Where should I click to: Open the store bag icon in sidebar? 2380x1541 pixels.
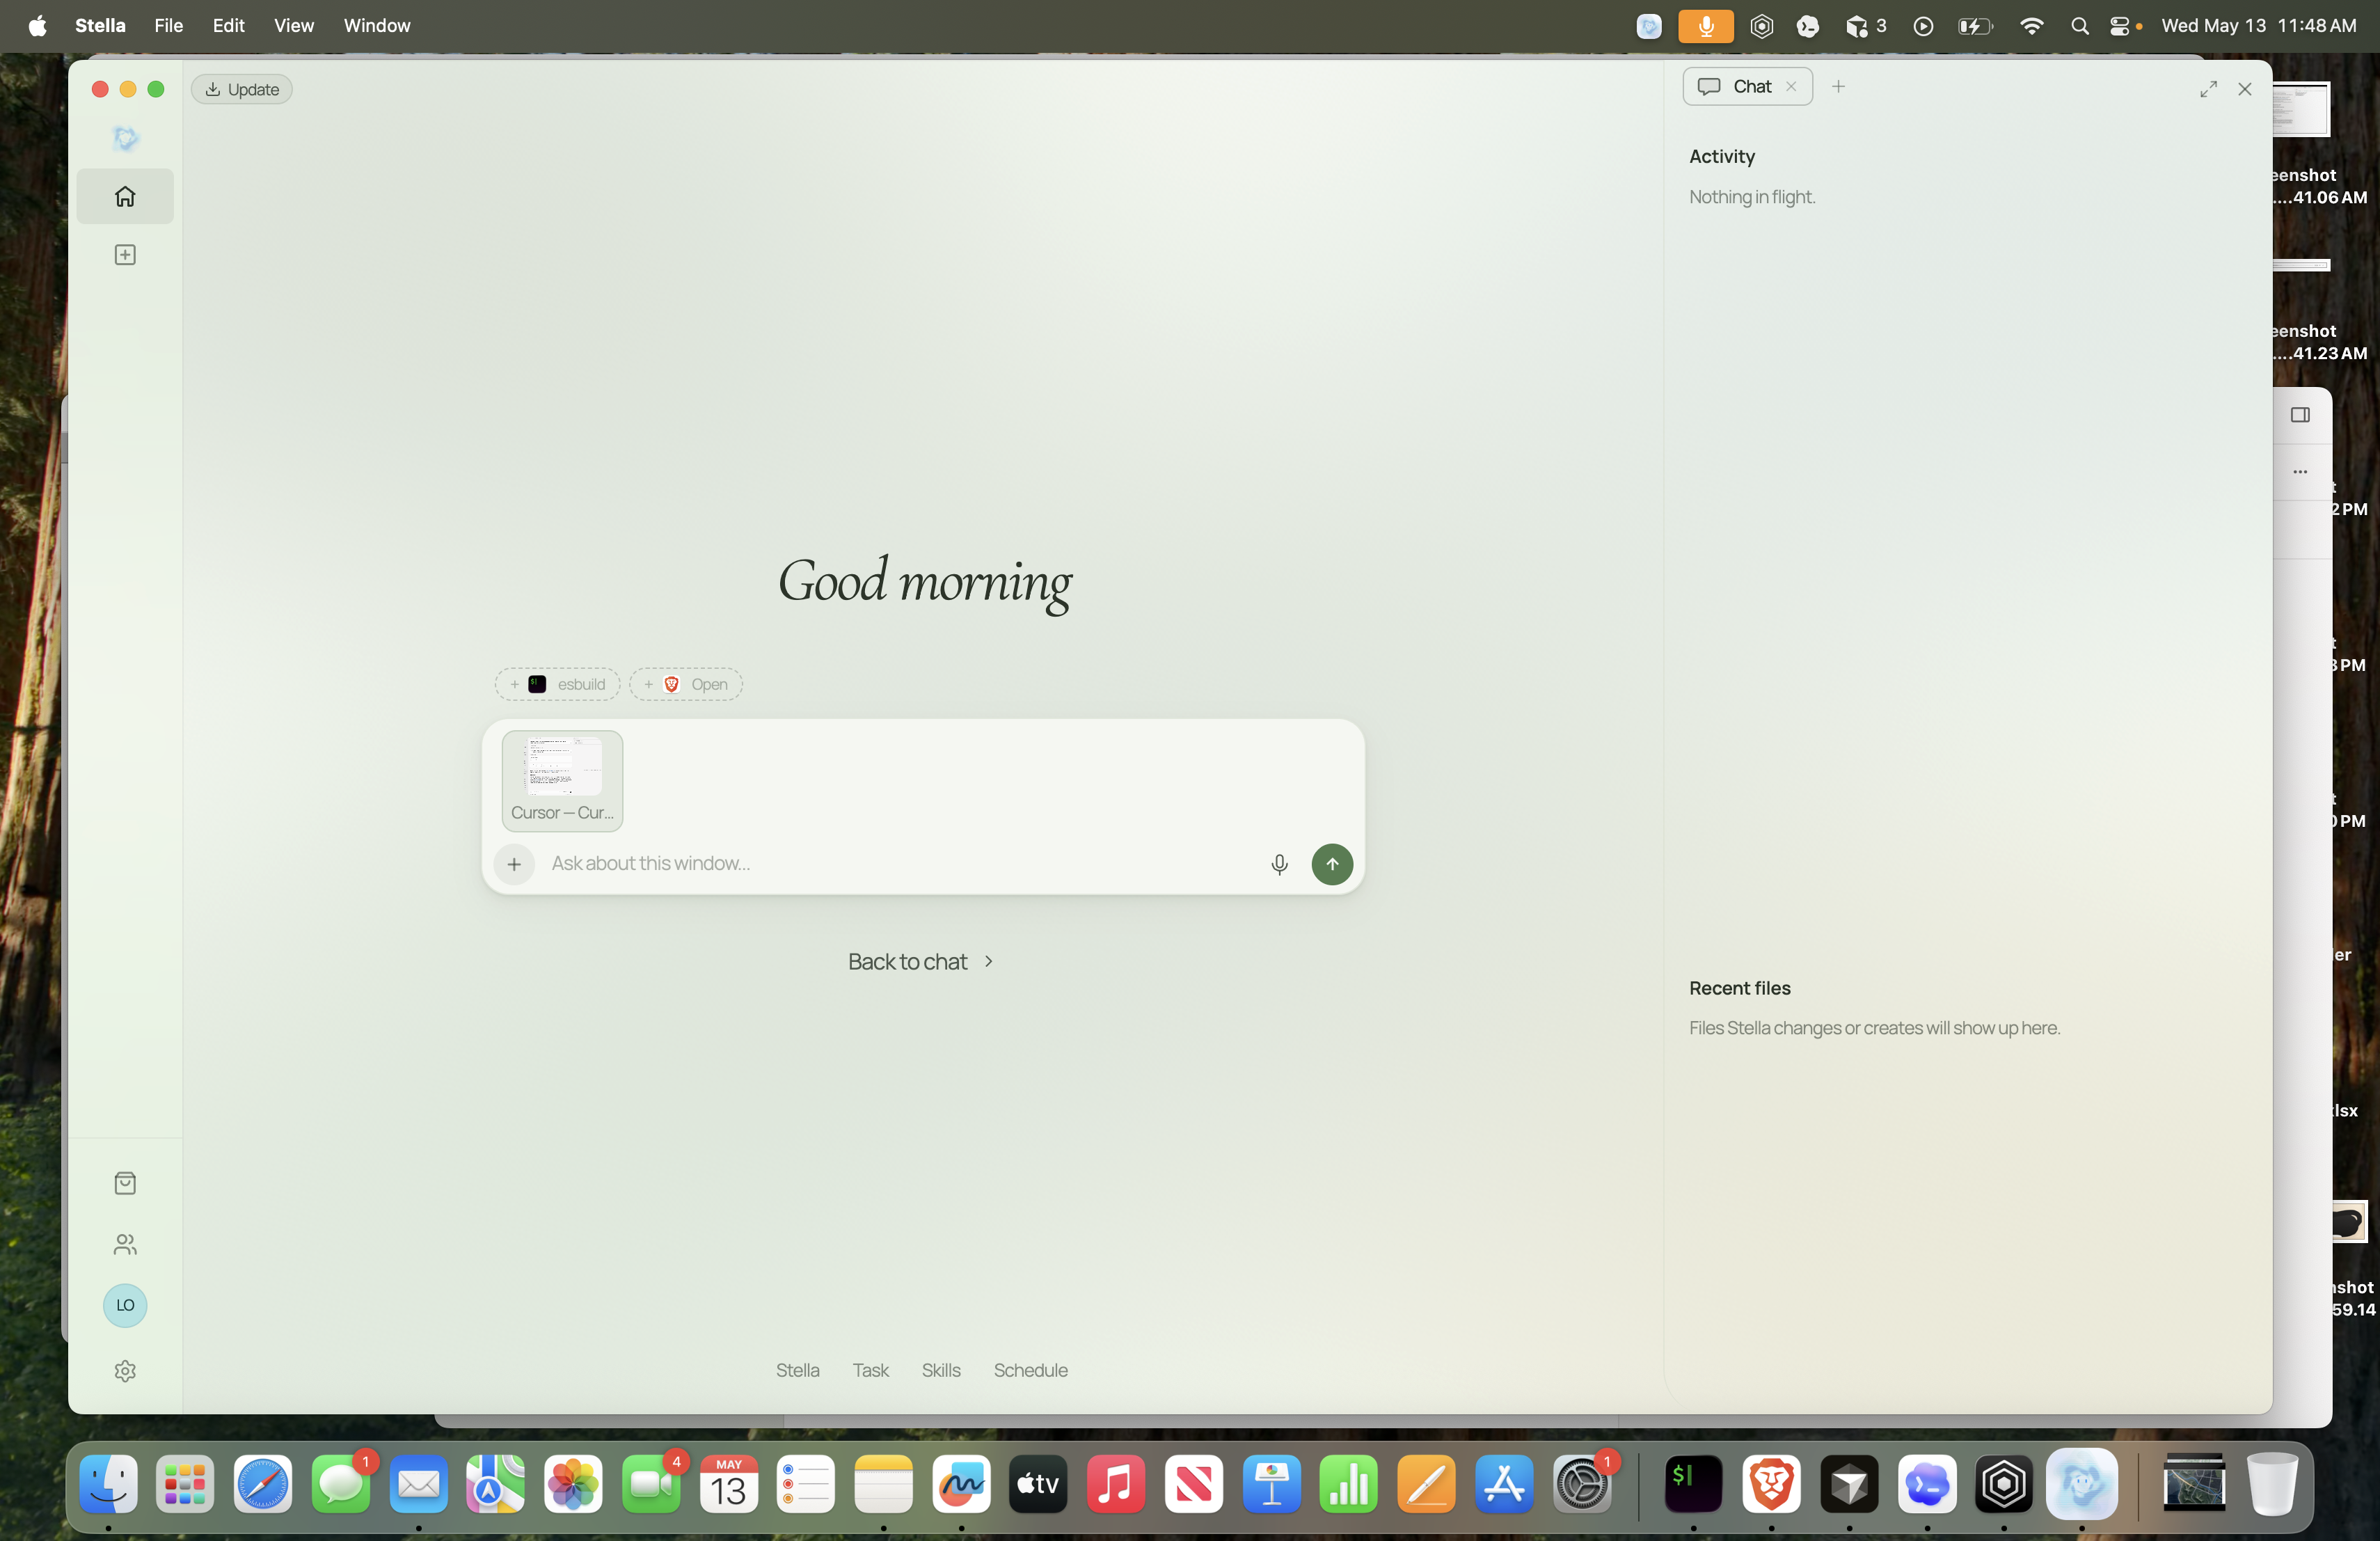[x=125, y=1183]
